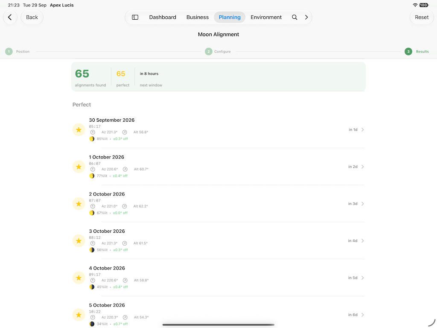This screenshot has height=328, width=437.
Task: Select star icon for 3 October 2026
Action: pyautogui.click(x=79, y=241)
